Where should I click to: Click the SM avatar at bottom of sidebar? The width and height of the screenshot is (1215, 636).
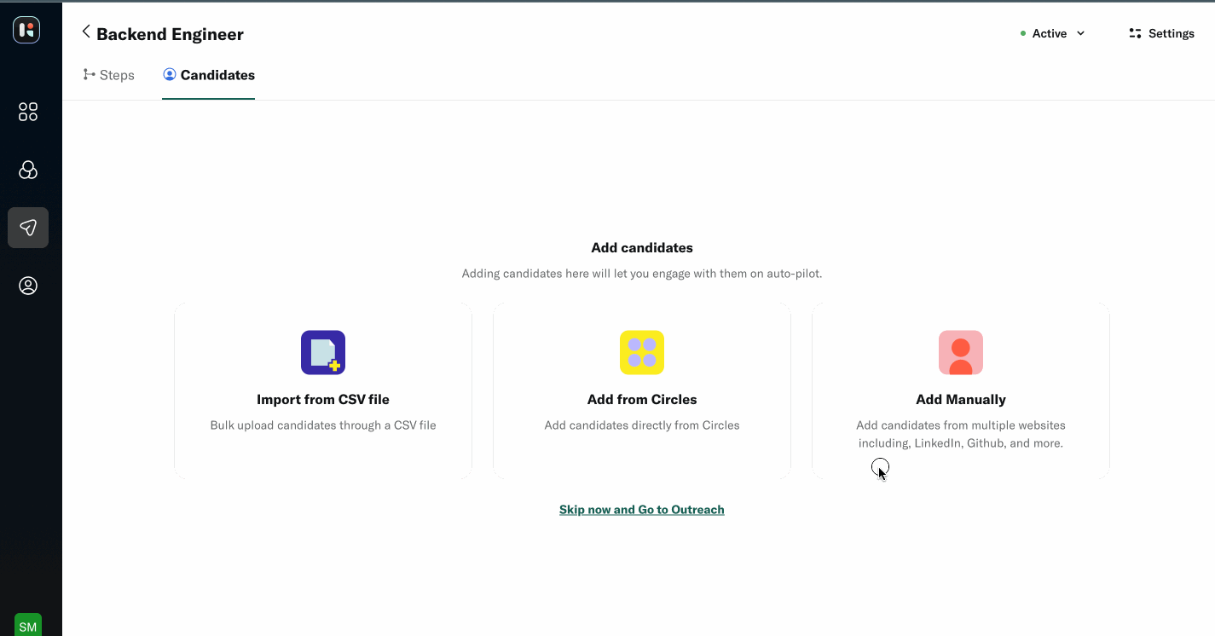click(x=27, y=625)
